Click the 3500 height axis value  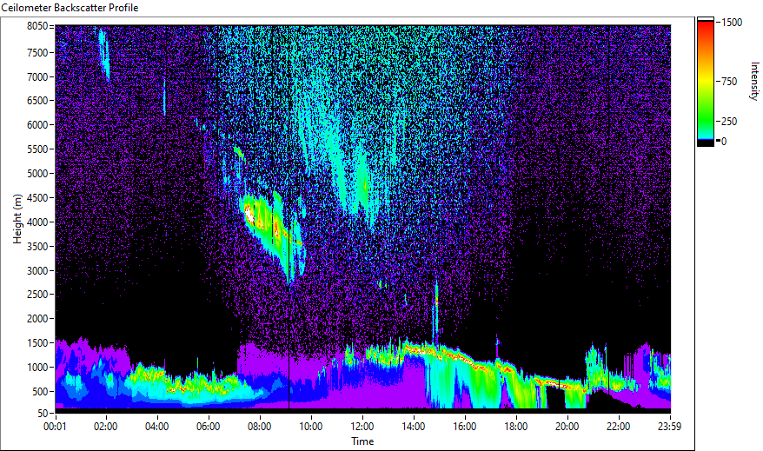coord(37,247)
